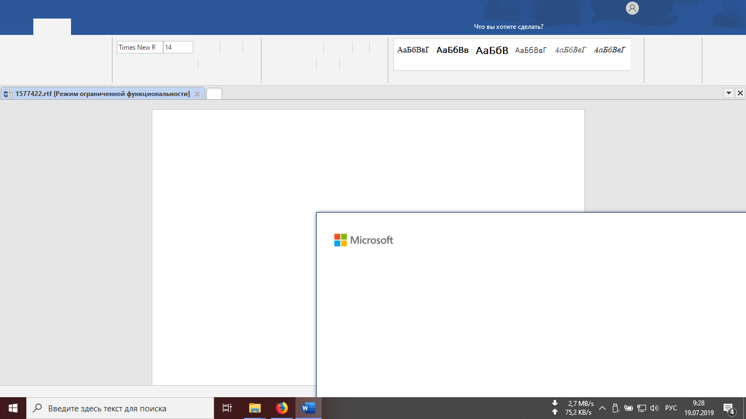Viewport: 746px width, 419px height.
Task: Apply the third, large-heading style in the styles gallery
Action: [492, 50]
